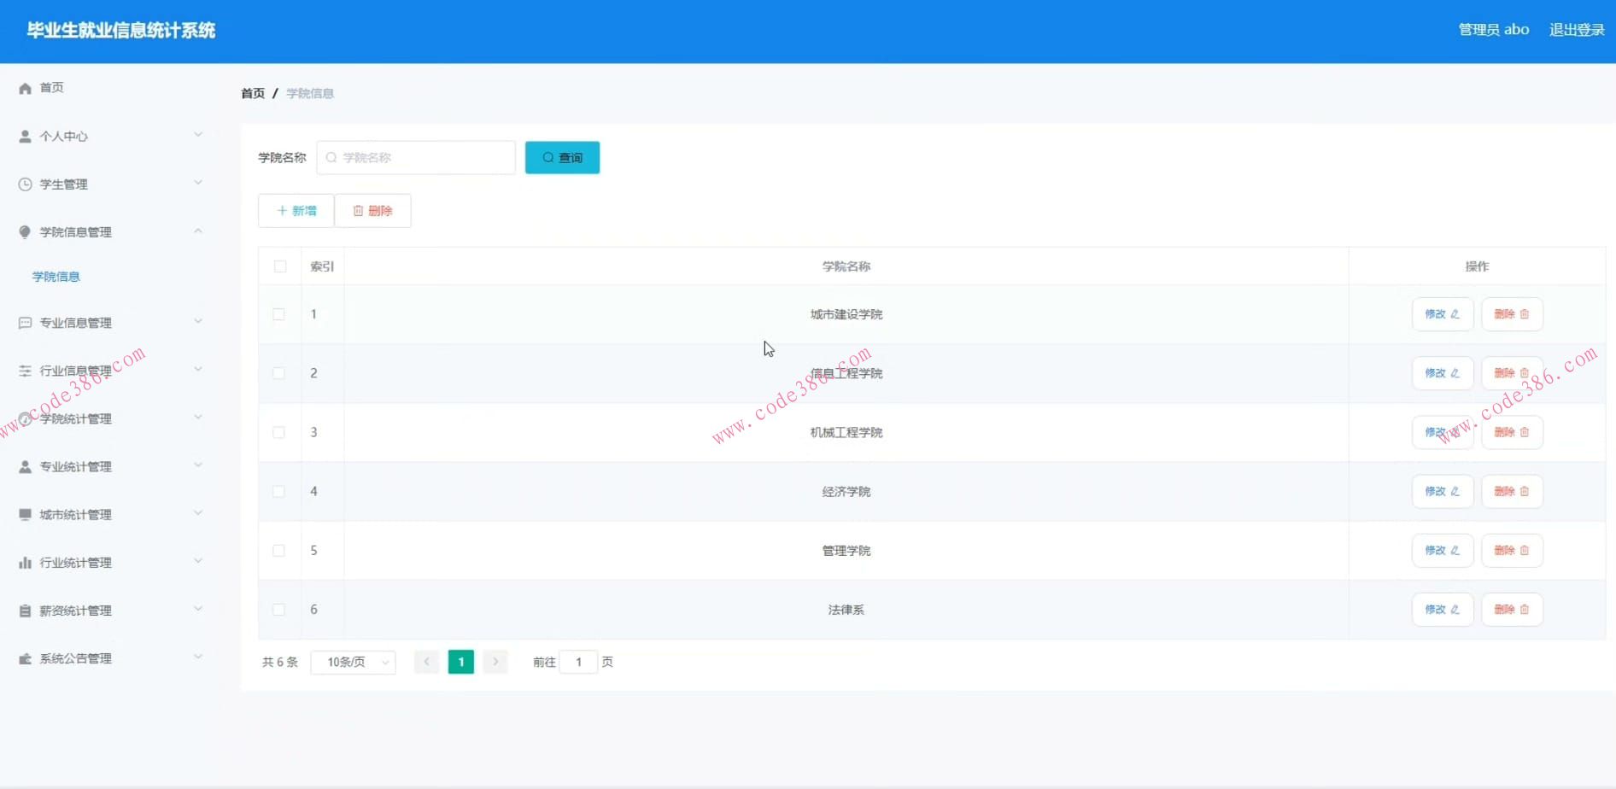
Task: Expand the 行业信息管理 menu chevron
Action: click(198, 369)
